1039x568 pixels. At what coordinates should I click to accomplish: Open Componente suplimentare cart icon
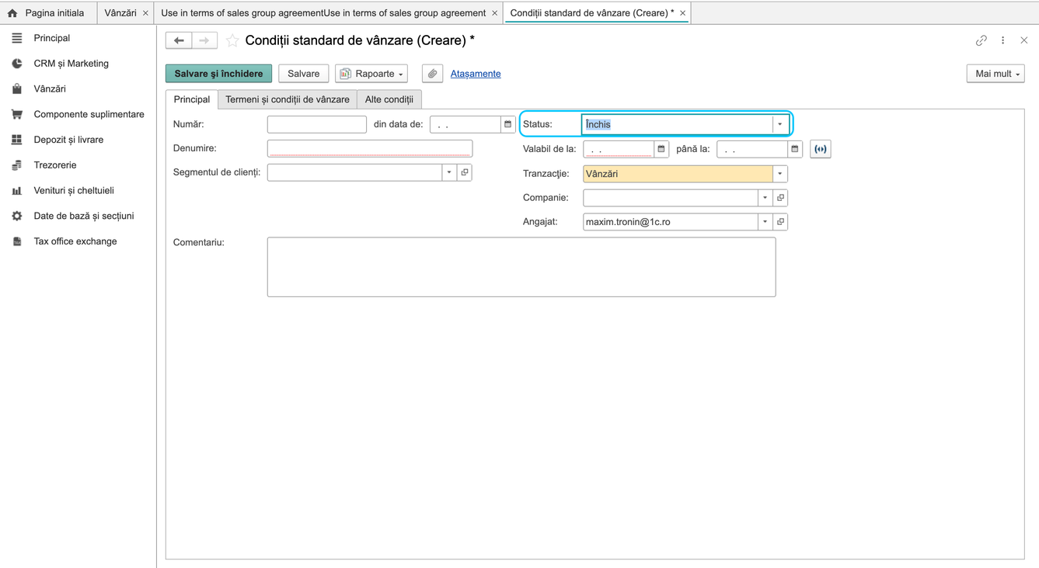coord(17,114)
